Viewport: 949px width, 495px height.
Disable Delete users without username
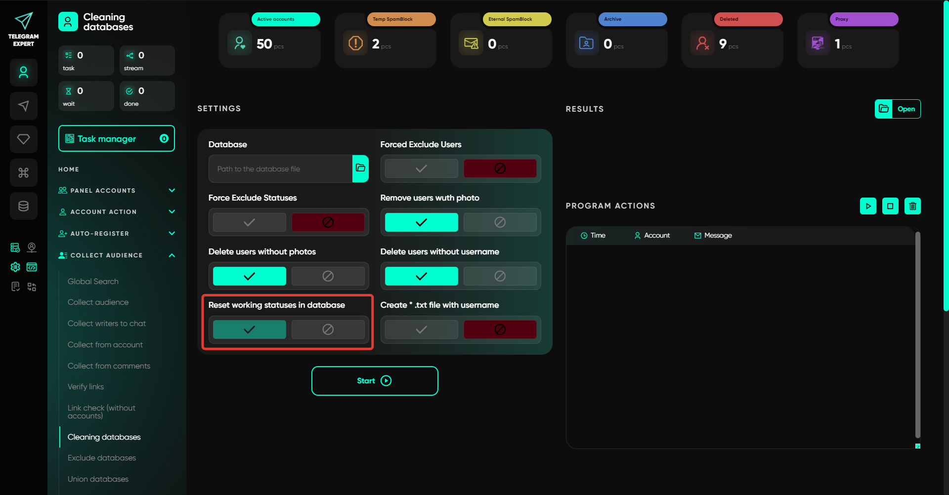tap(500, 276)
